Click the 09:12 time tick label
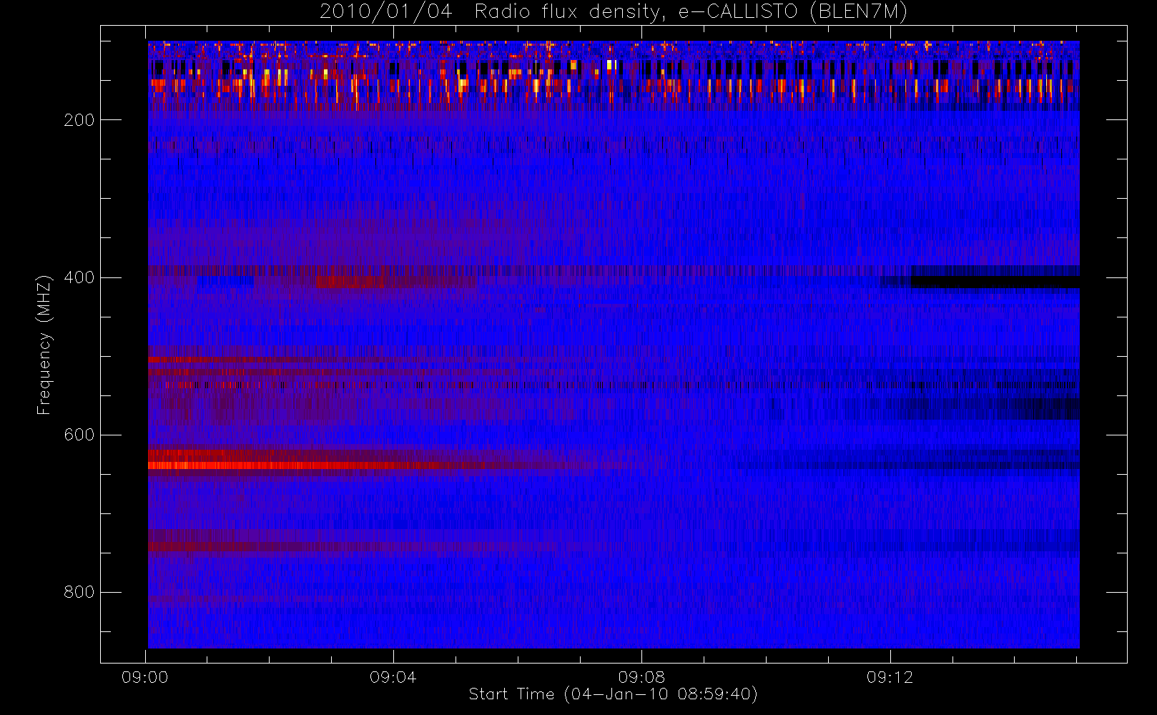The height and width of the screenshot is (715, 1157). 890,677
